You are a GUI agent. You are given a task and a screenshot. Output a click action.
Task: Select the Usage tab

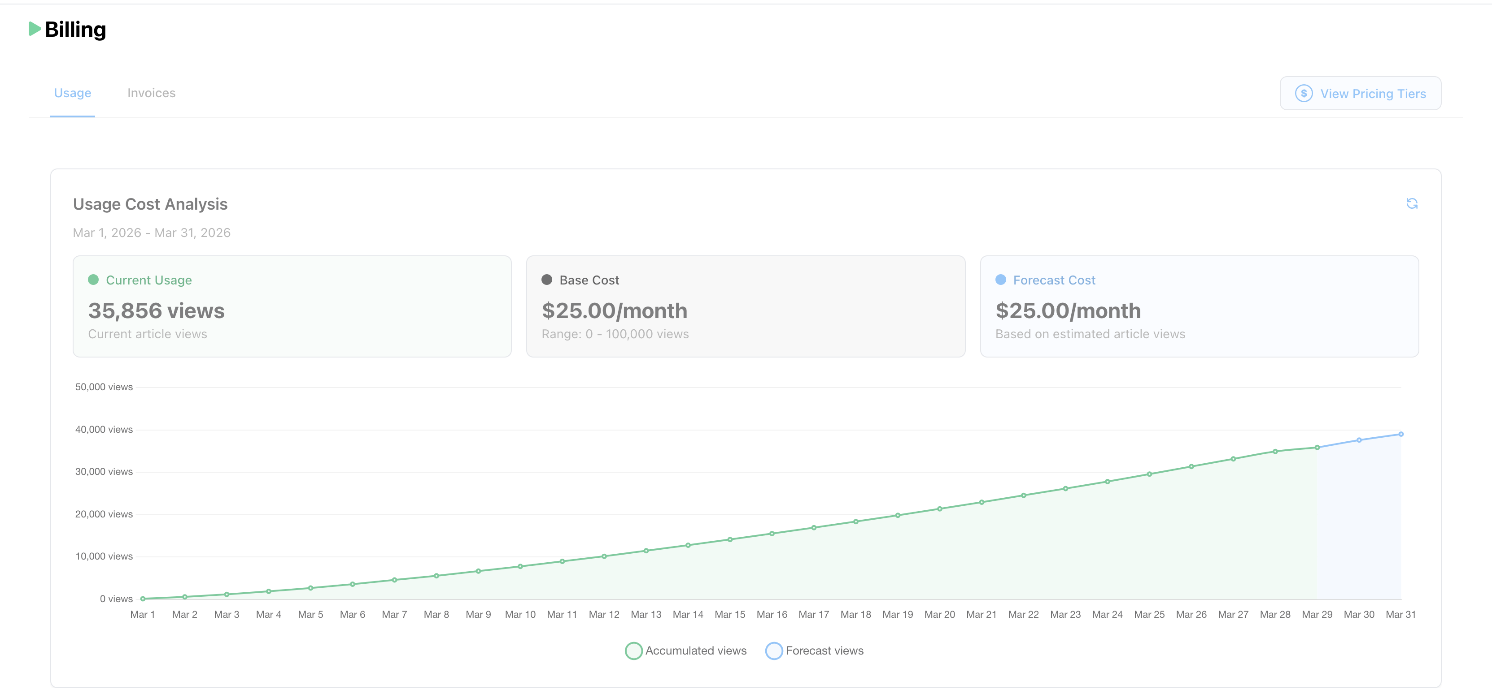72,93
